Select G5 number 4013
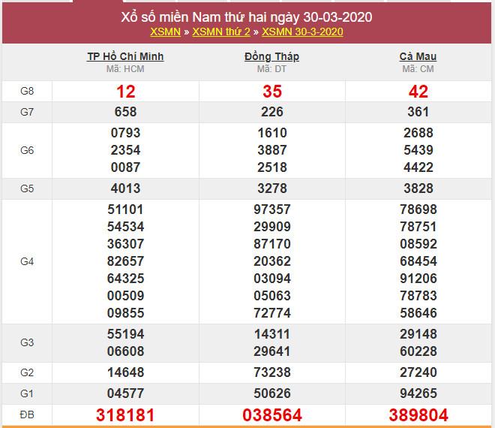495x428 pixels. click(x=126, y=188)
